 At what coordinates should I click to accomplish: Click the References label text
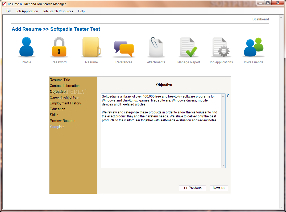(124, 62)
